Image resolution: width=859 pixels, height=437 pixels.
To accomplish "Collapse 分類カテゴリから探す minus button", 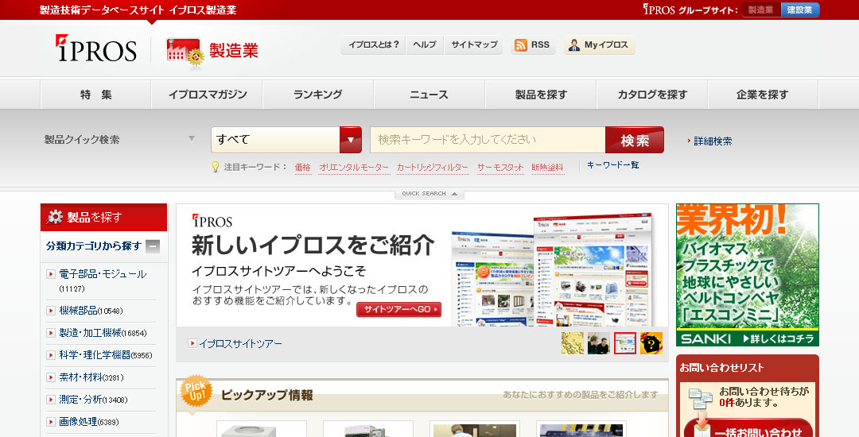I will click(x=154, y=246).
